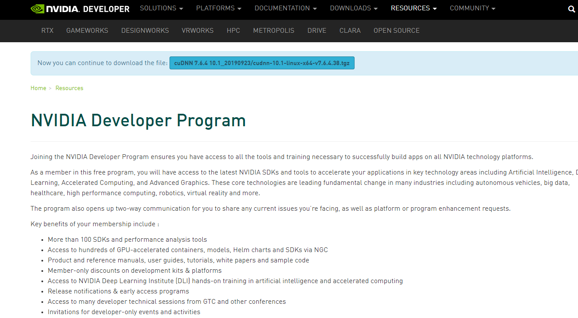Click 'Key benefits of your membership include' text
578x318 pixels.
click(x=95, y=224)
